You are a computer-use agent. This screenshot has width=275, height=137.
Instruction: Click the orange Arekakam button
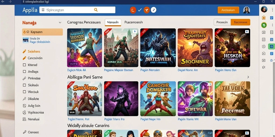coord(228,10)
